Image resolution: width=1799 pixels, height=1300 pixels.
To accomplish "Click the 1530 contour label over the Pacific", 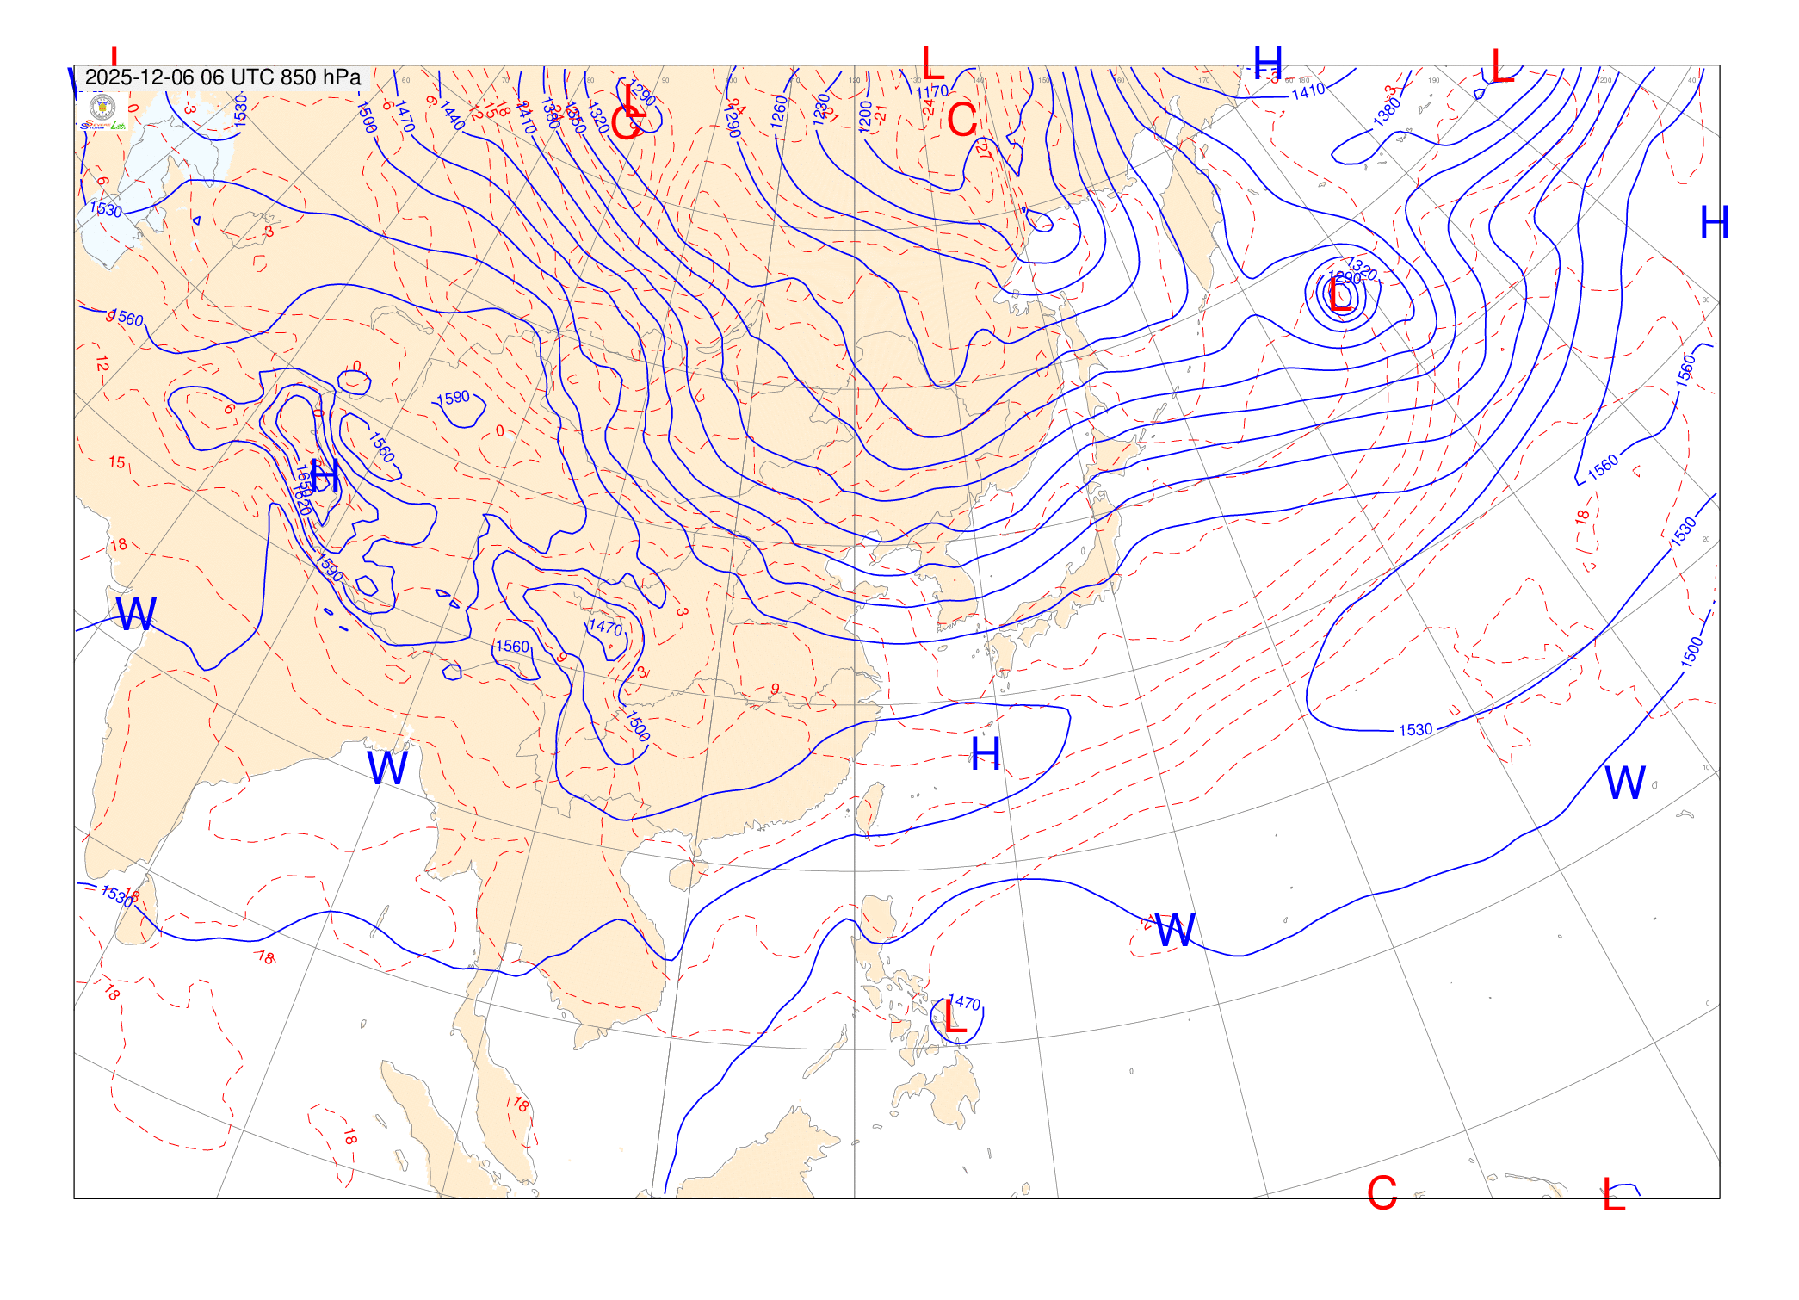I will tap(1415, 730).
